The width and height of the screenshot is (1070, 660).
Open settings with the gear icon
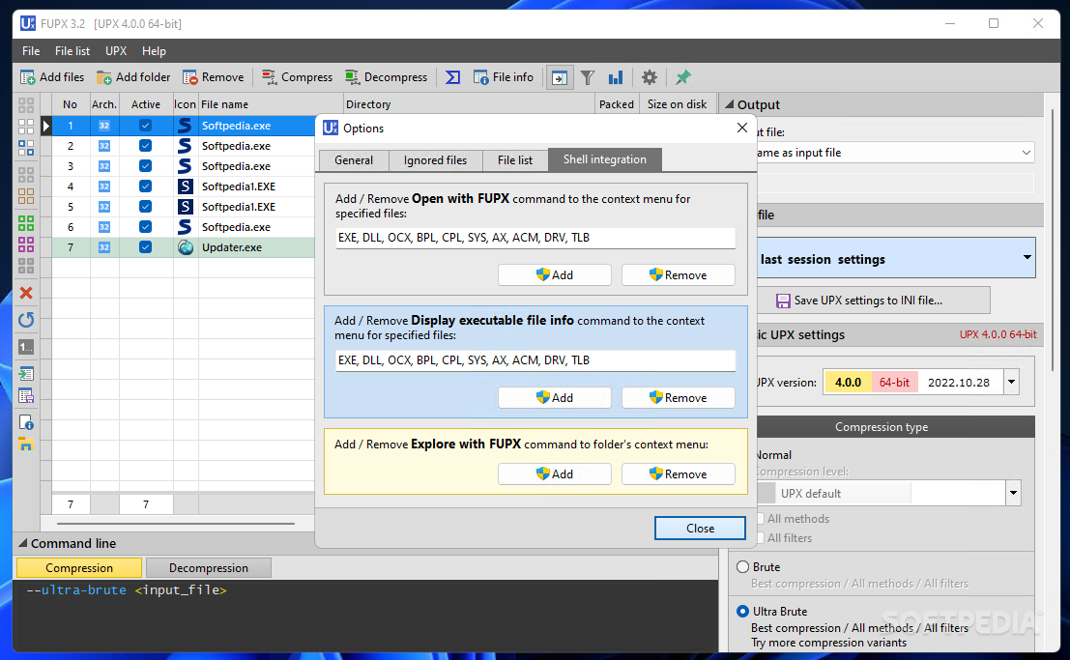click(650, 78)
